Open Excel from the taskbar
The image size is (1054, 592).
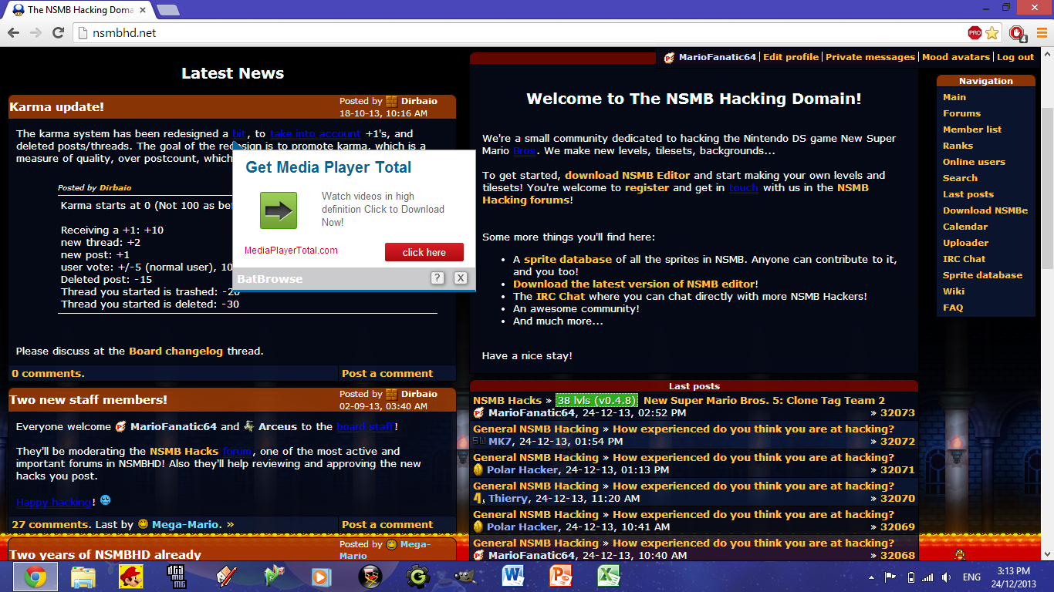point(609,577)
